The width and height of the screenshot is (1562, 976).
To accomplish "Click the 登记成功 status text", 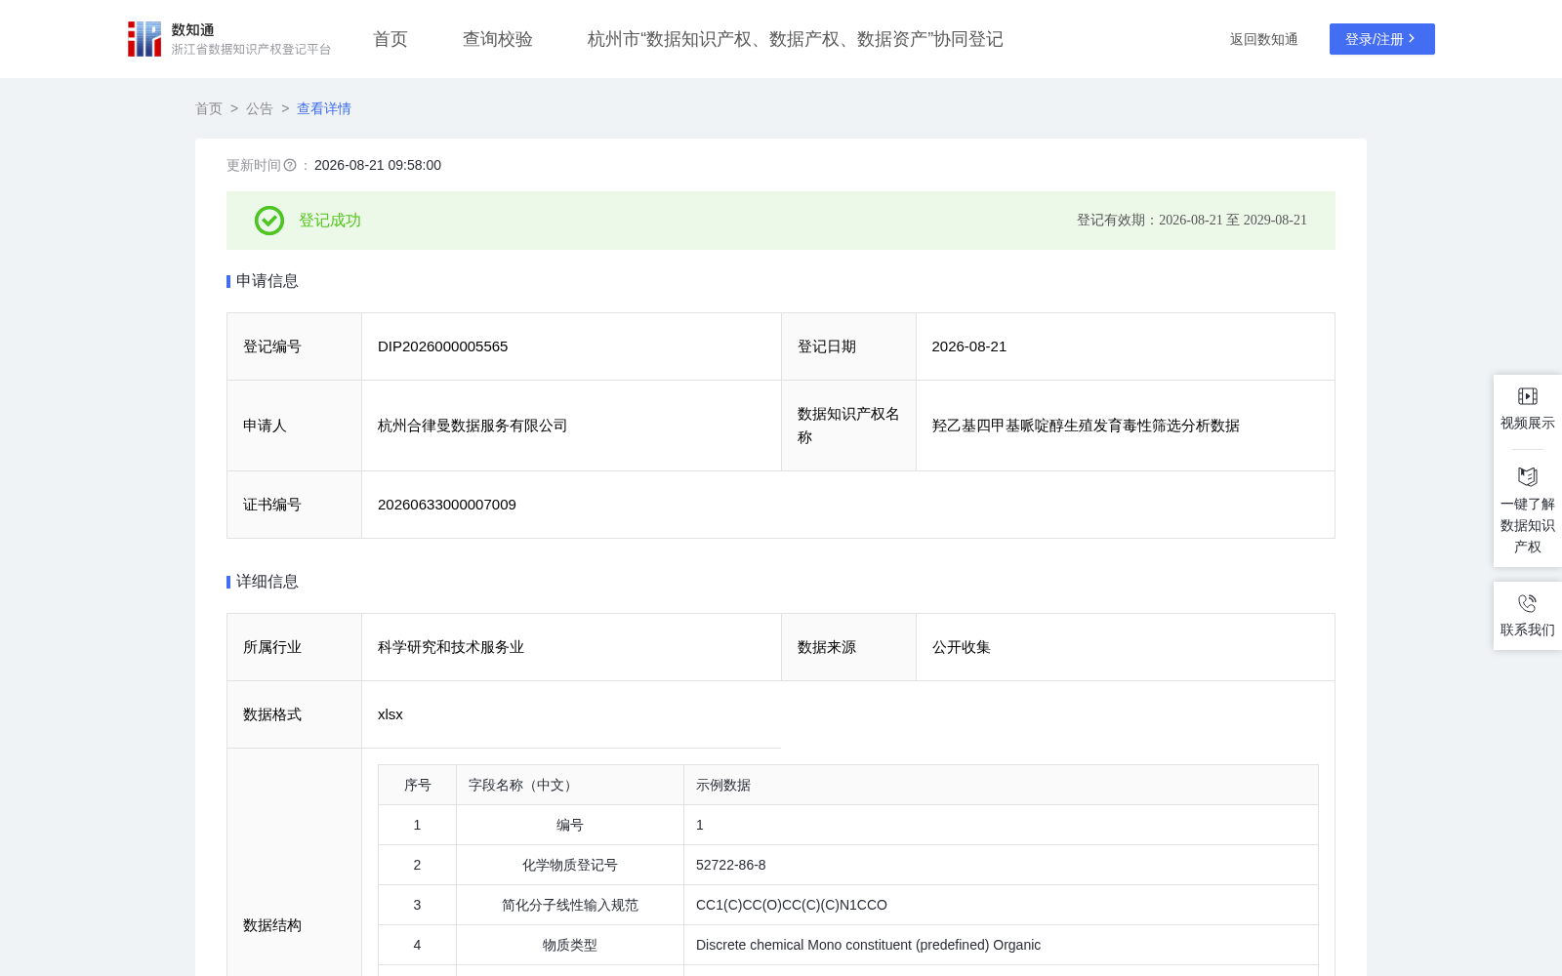I will [330, 221].
